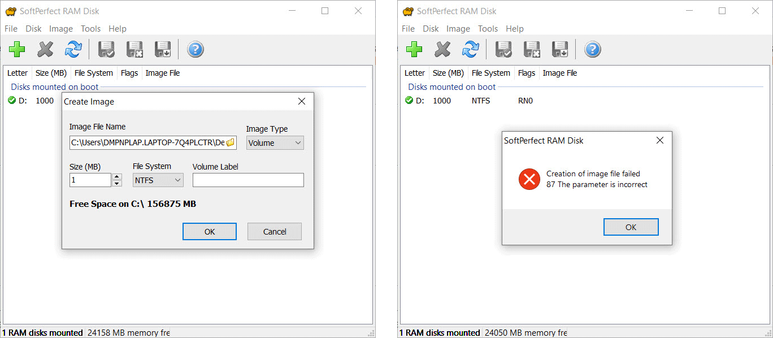
Task: Click Image File column header in right window
Action: (560, 73)
